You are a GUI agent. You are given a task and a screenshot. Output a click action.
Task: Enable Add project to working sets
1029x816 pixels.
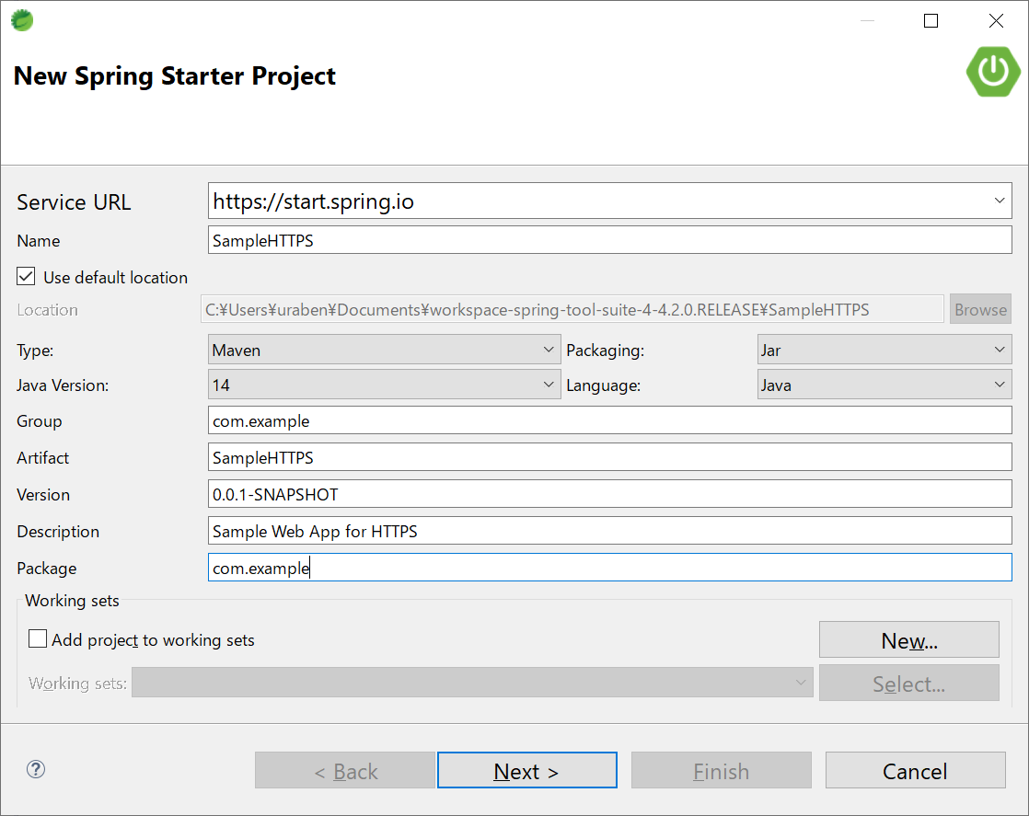(x=38, y=638)
